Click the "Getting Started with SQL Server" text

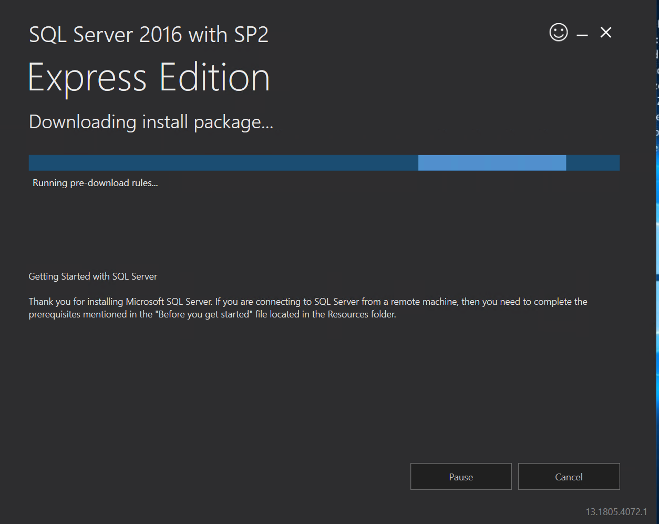pyautogui.click(x=93, y=276)
